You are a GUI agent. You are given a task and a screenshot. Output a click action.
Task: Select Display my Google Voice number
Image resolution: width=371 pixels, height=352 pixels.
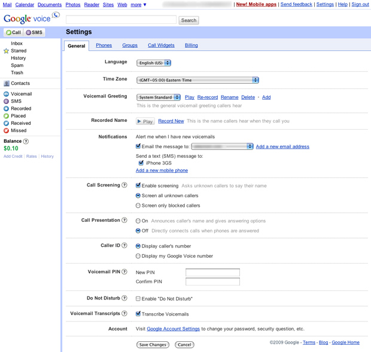click(138, 256)
